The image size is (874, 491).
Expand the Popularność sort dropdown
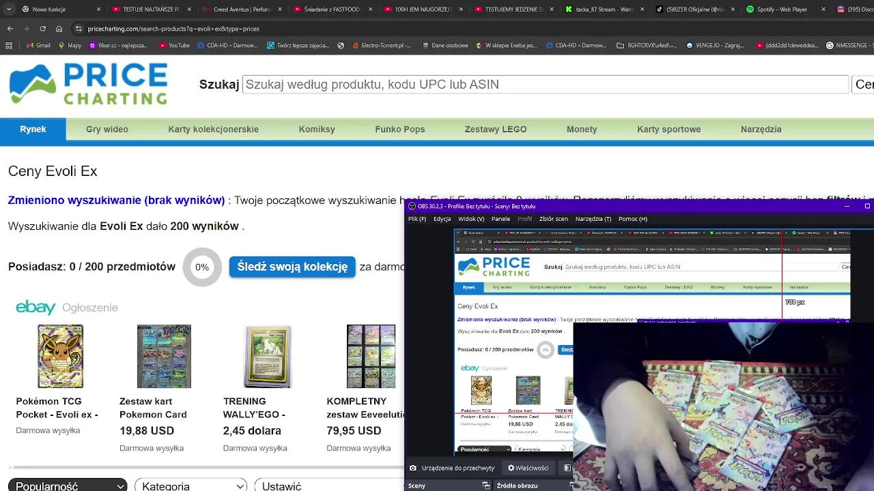click(x=68, y=486)
